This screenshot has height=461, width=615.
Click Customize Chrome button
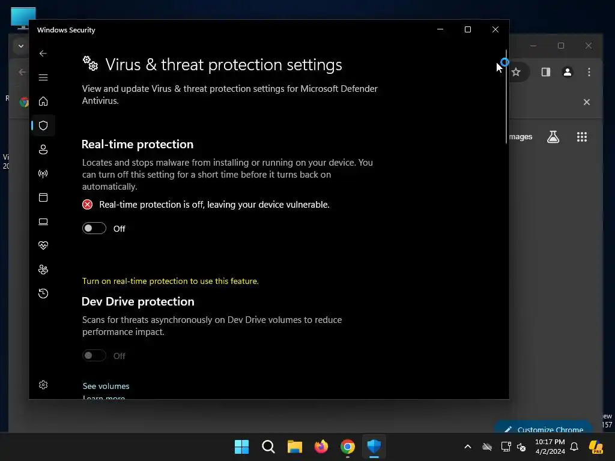[543, 427]
